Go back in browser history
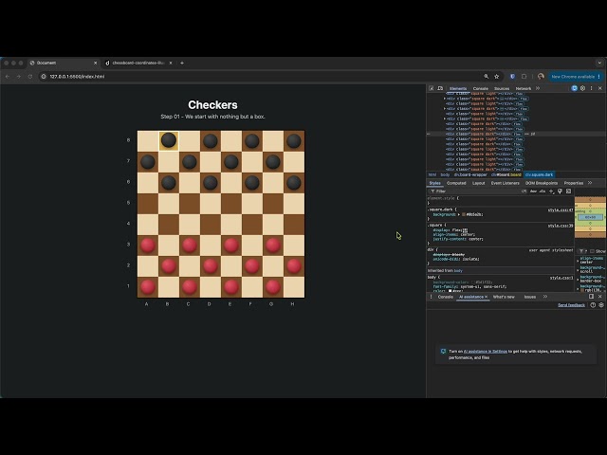The height and width of the screenshot is (455, 607). point(8,77)
